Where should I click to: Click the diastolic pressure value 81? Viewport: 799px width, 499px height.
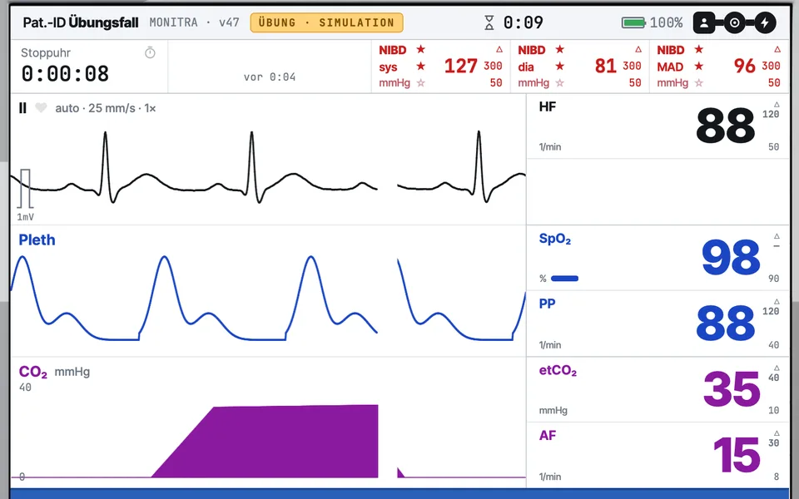[605, 66]
